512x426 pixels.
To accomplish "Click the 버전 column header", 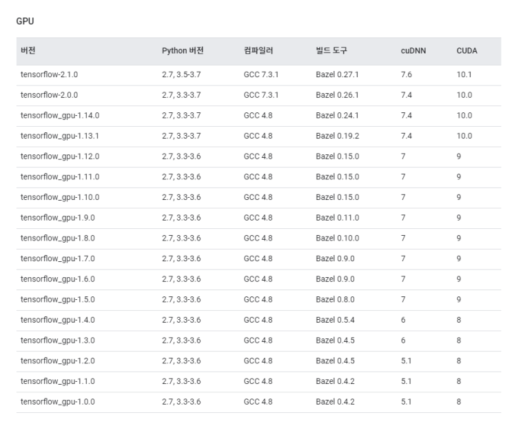I will (28, 51).
